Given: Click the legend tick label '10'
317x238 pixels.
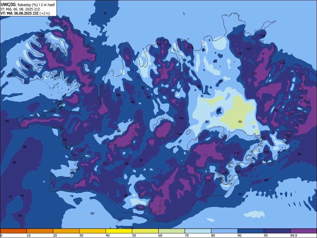Looking at the screenshot, I should coord(29,235).
